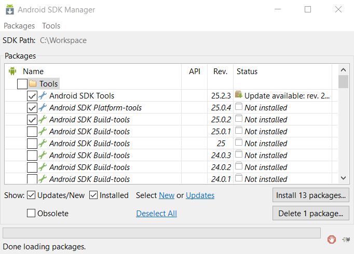Sort by the Name column header
Screen dimensions: 354x254
coord(33,72)
